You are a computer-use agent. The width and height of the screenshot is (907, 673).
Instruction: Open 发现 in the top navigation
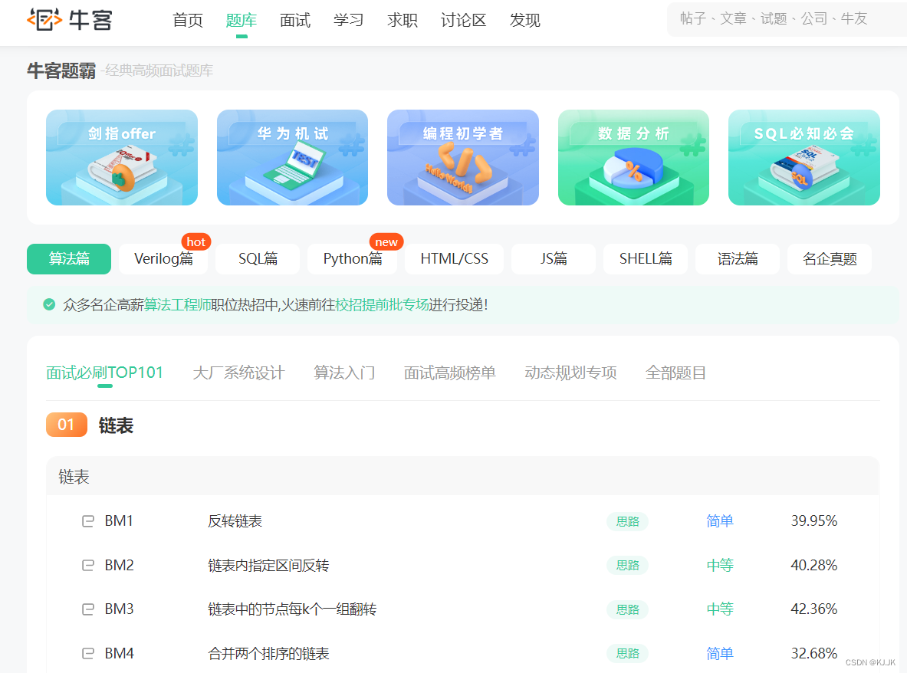[524, 20]
